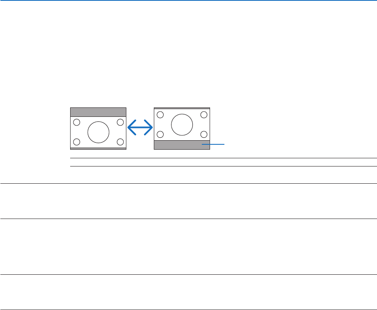This screenshot has width=377, height=310.
Task: Select the right screen diagram thumbnail
Action: [182, 129]
